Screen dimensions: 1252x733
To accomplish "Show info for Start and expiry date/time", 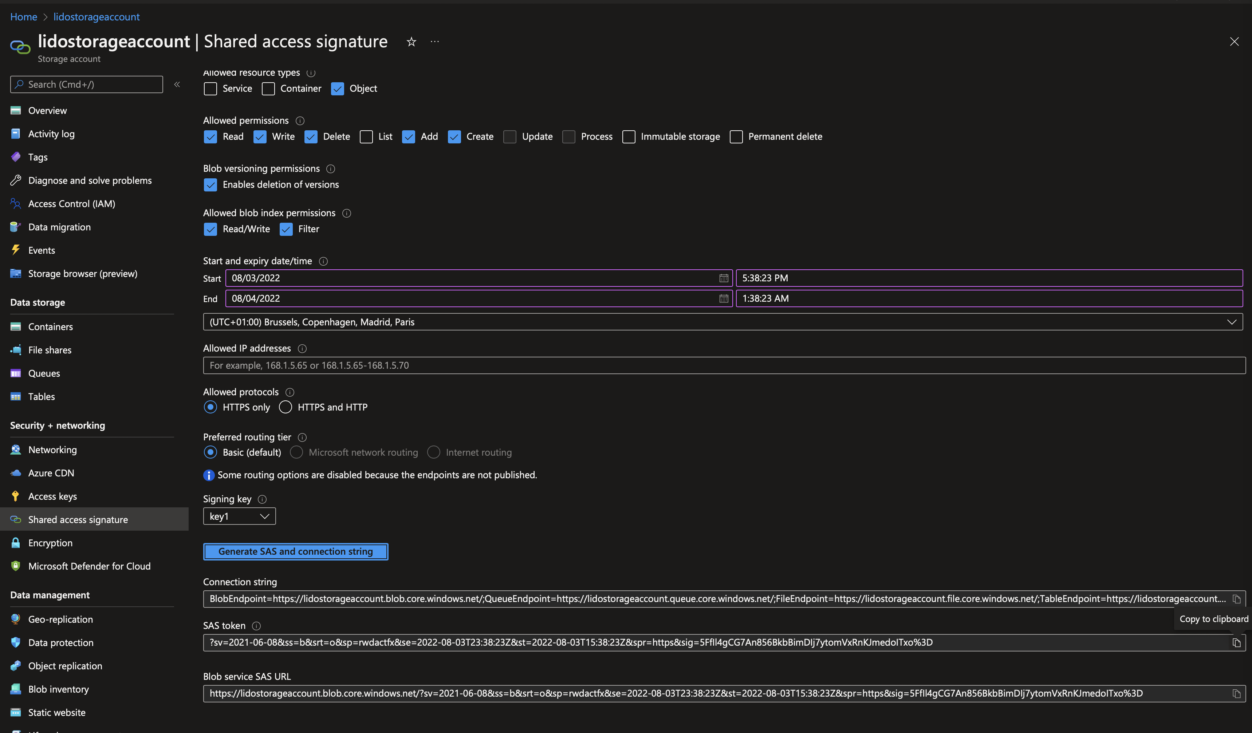I will click(x=323, y=261).
